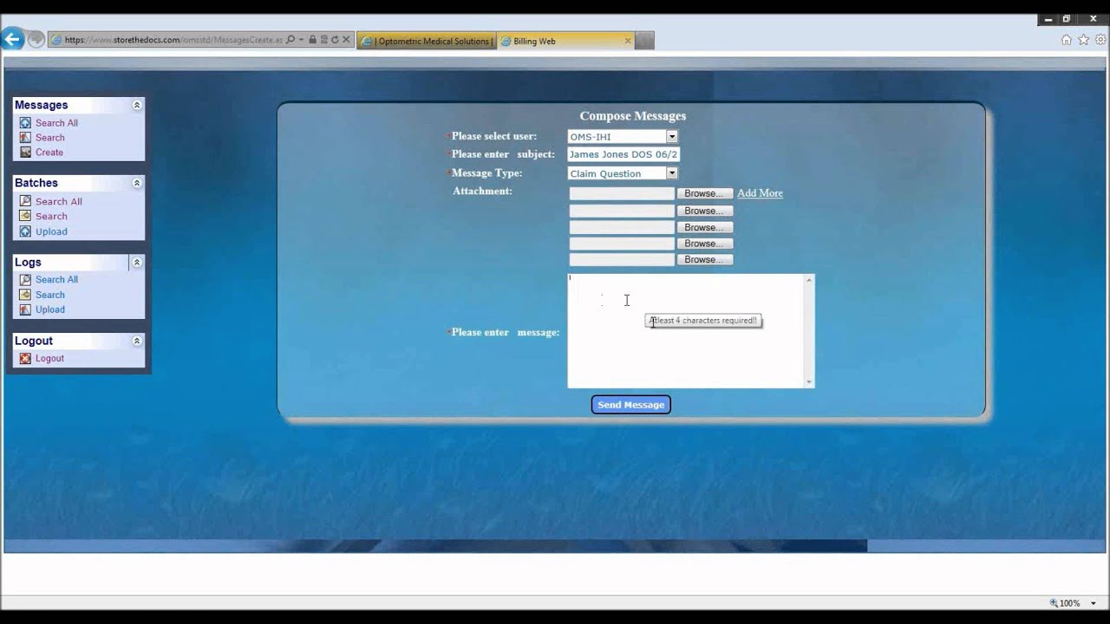1110x624 pixels.
Task: Open Logs Search All link
Action: [x=56, y=279]
